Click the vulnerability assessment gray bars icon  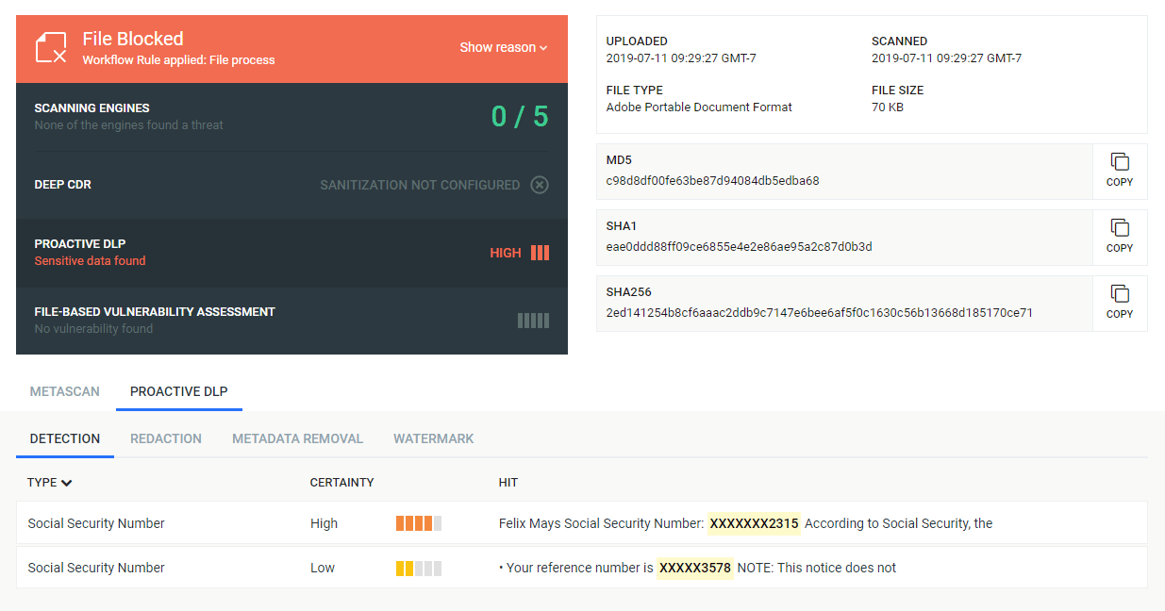(533, 321)
